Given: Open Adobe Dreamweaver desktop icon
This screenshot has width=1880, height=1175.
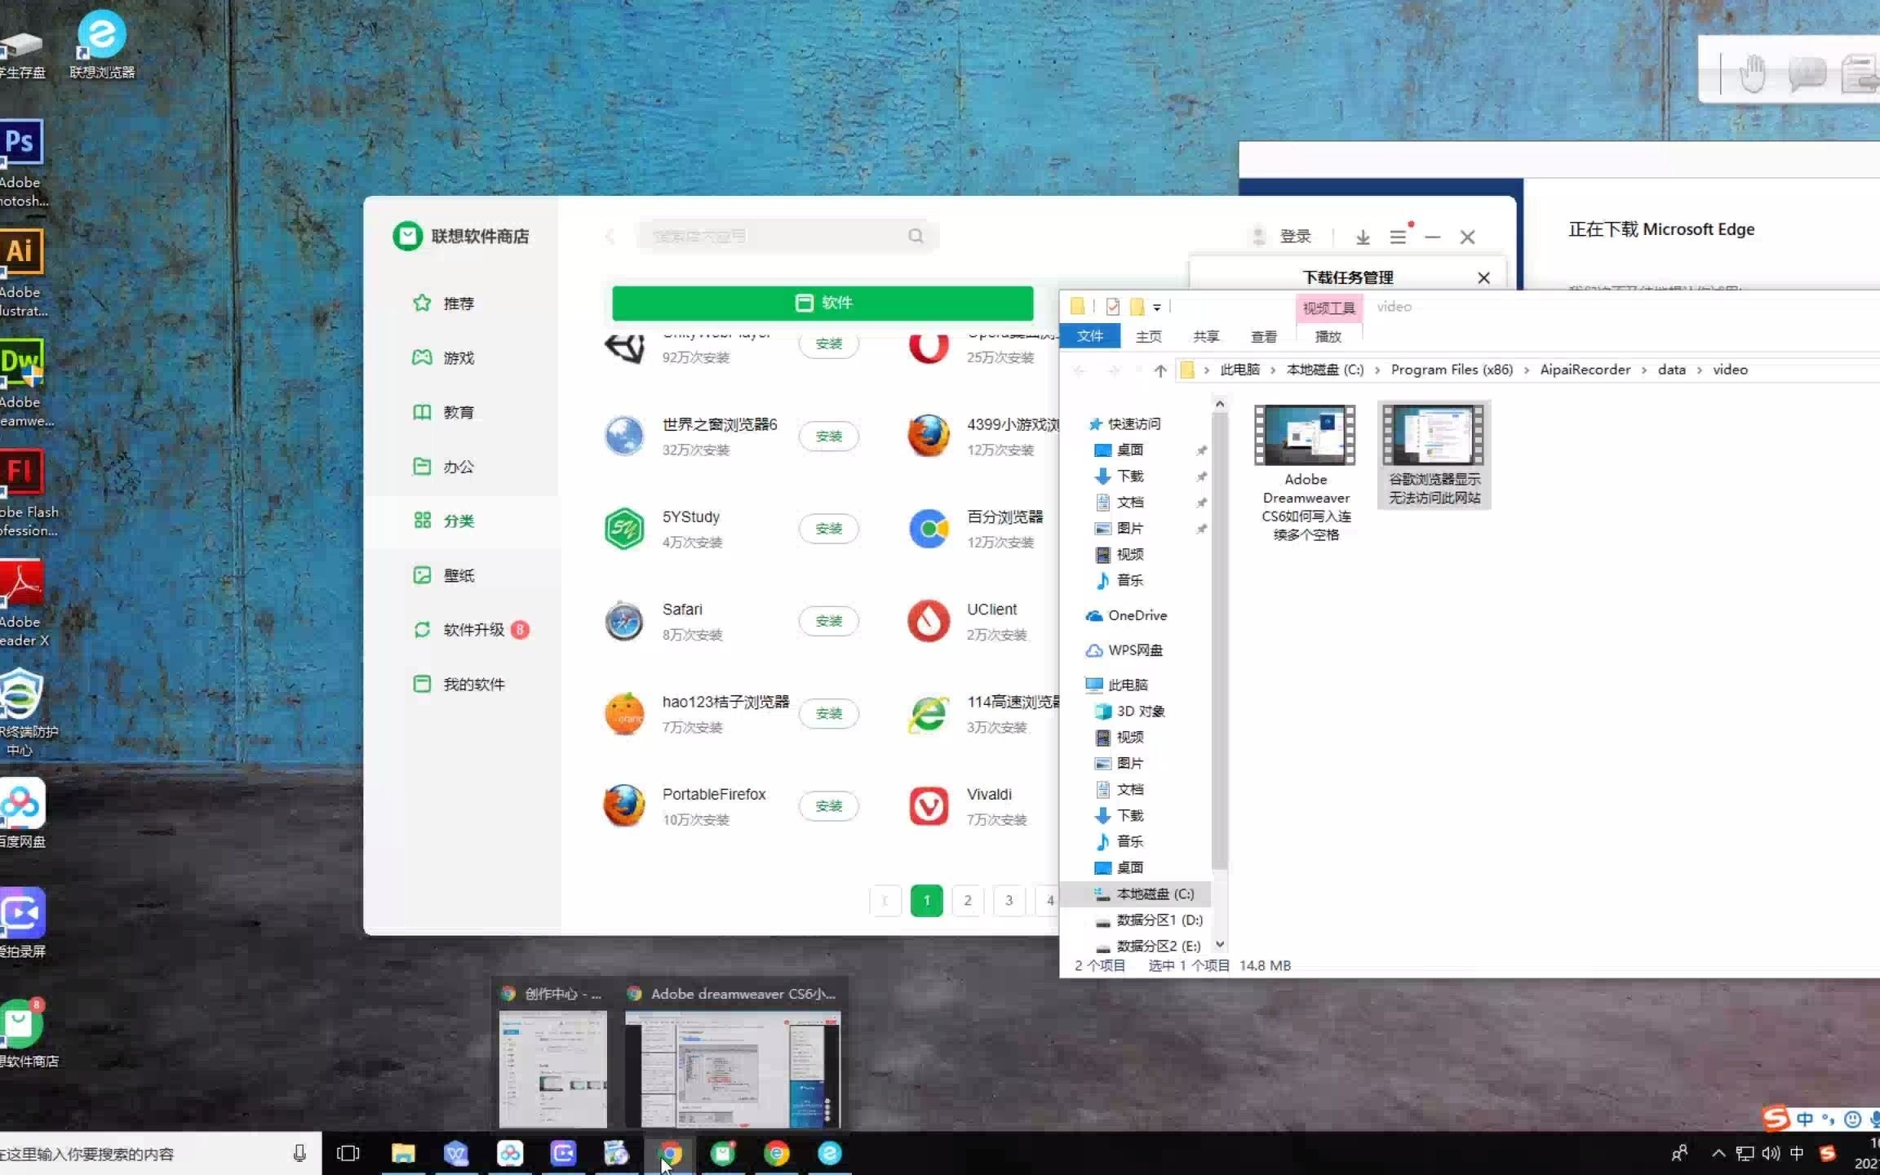Looking at the screenshot, I should (24, 384).
